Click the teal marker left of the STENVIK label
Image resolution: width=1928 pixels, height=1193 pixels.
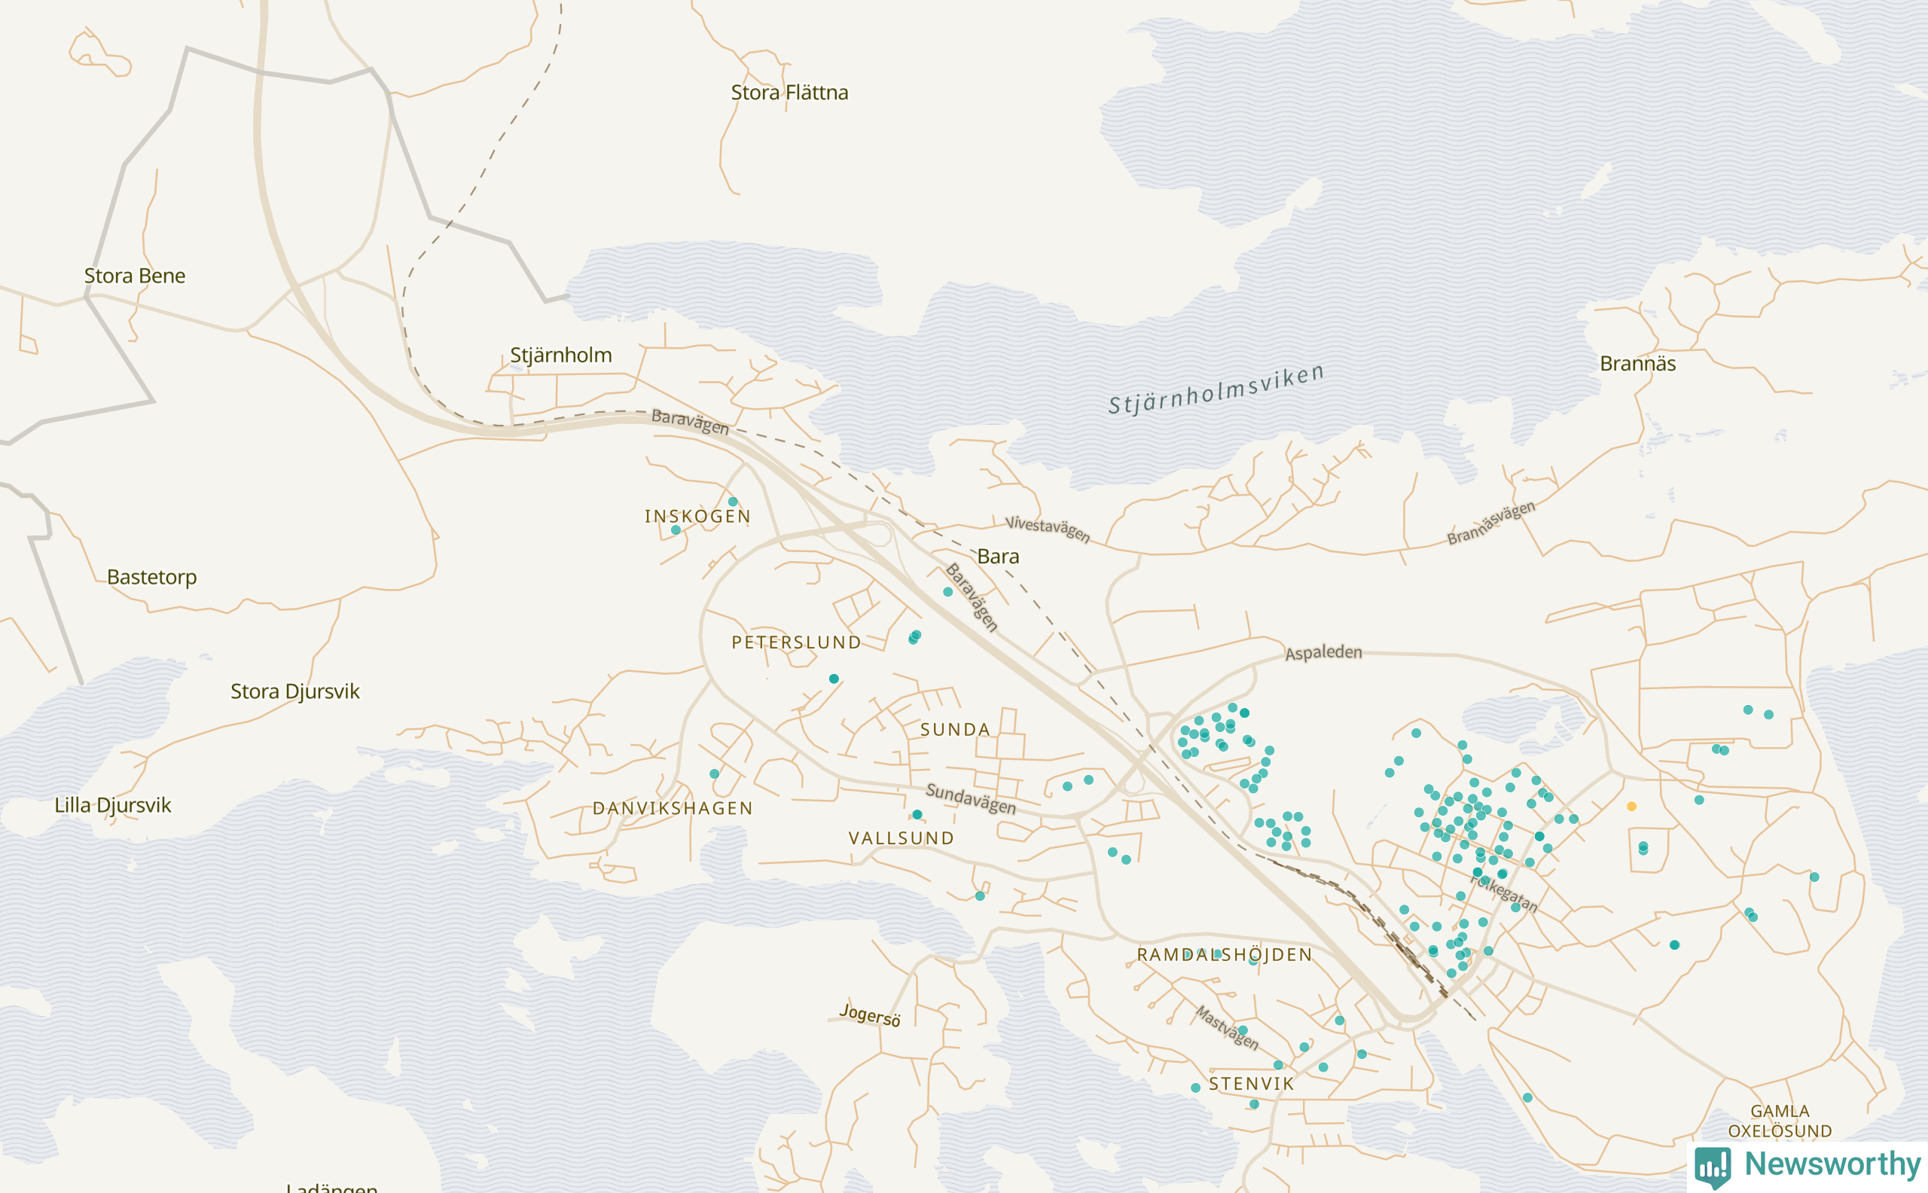tap(1196, 1088)
